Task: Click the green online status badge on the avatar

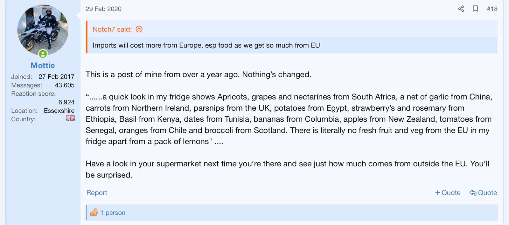Action: [x=43, y=54]
